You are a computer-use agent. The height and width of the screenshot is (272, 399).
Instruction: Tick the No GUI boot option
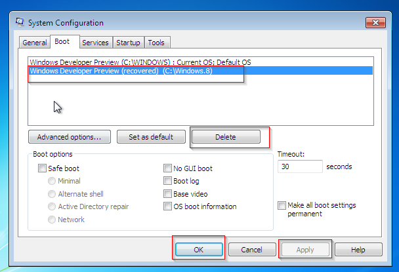click(167, 168)
